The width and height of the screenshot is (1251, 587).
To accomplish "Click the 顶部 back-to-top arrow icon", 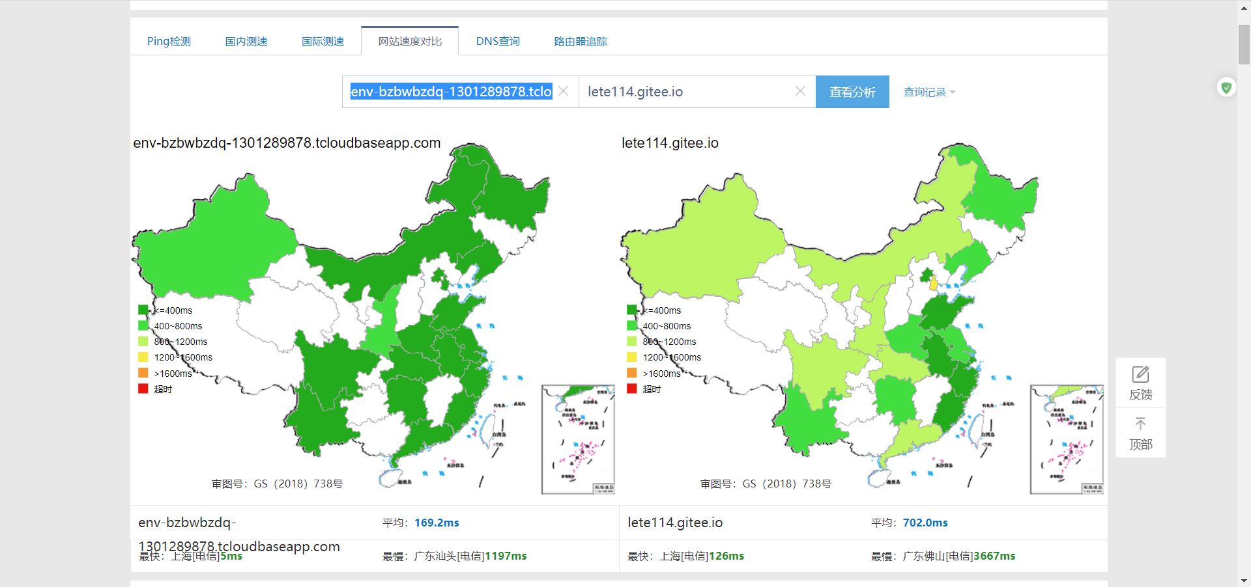I will (1140, 424).
